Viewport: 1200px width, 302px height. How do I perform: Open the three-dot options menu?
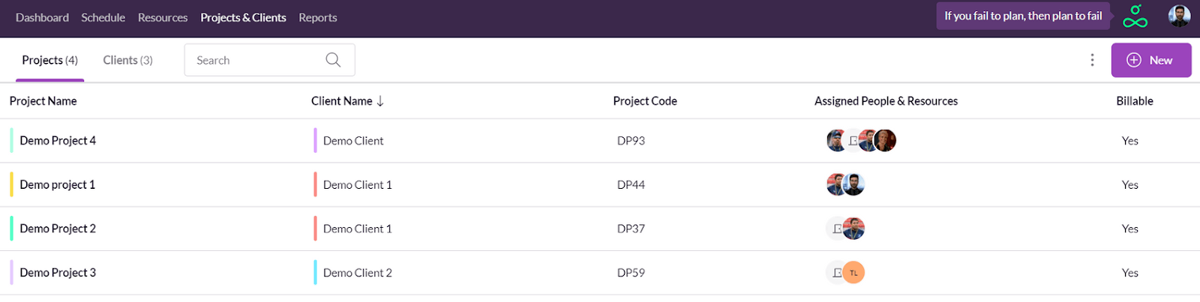(x=1092, y=60)
